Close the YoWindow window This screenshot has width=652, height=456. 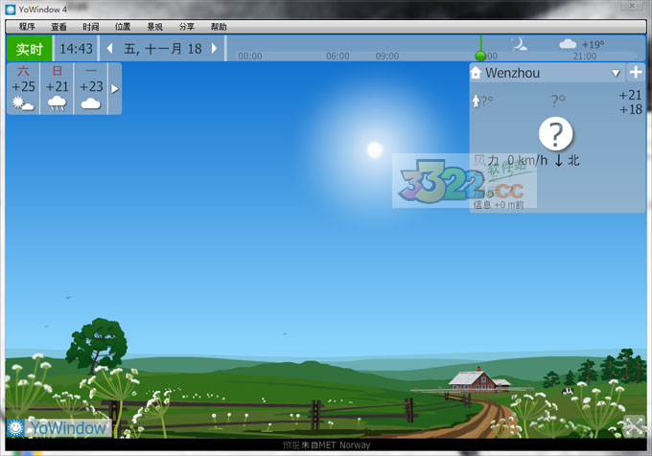pos(632,6)
